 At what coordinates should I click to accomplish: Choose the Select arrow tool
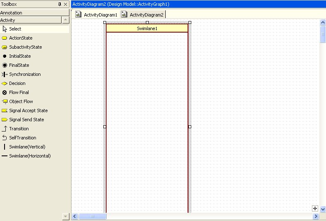pyautogui.click(x=34, y=29)
